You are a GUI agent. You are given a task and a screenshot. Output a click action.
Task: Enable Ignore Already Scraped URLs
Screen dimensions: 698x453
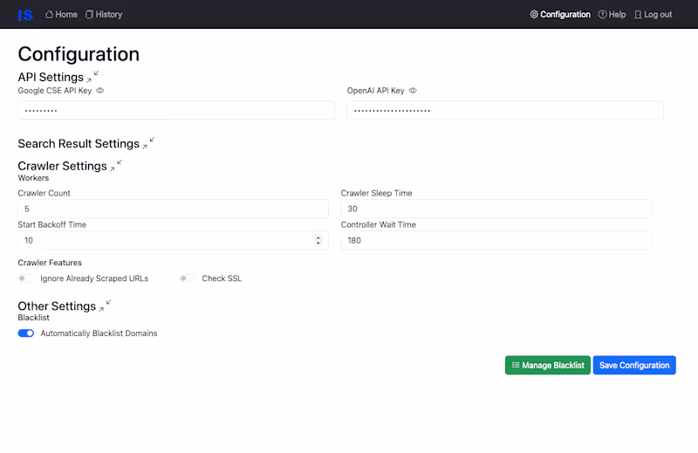(26, 279)
